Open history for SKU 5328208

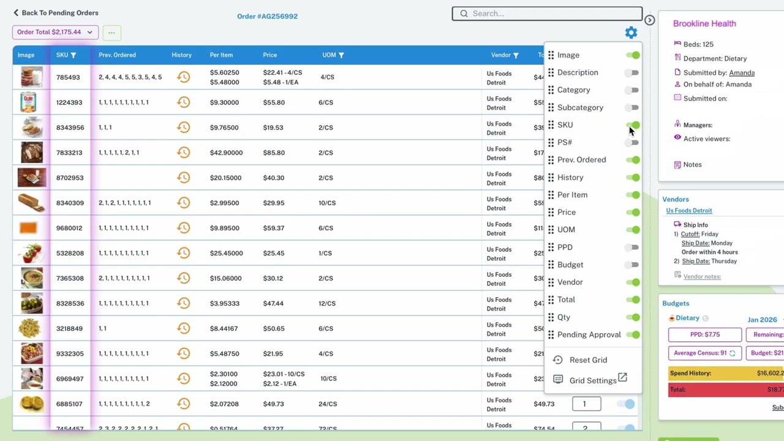183,253
